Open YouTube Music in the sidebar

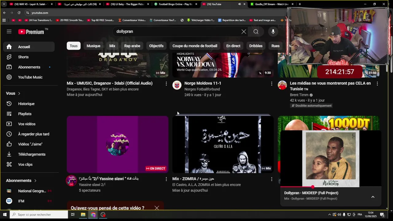(29, 77)
